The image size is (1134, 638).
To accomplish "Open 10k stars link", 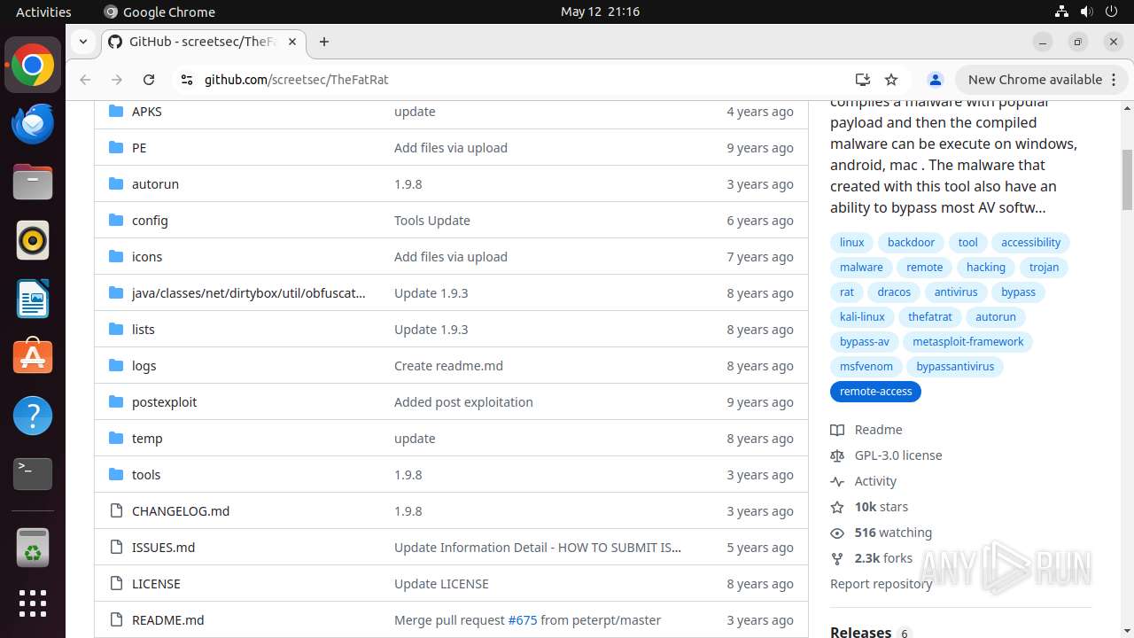I will (x=882, y=507).
